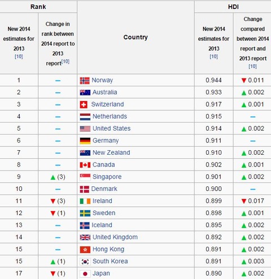Click the Canada flag icon

(x=85, y=165)
